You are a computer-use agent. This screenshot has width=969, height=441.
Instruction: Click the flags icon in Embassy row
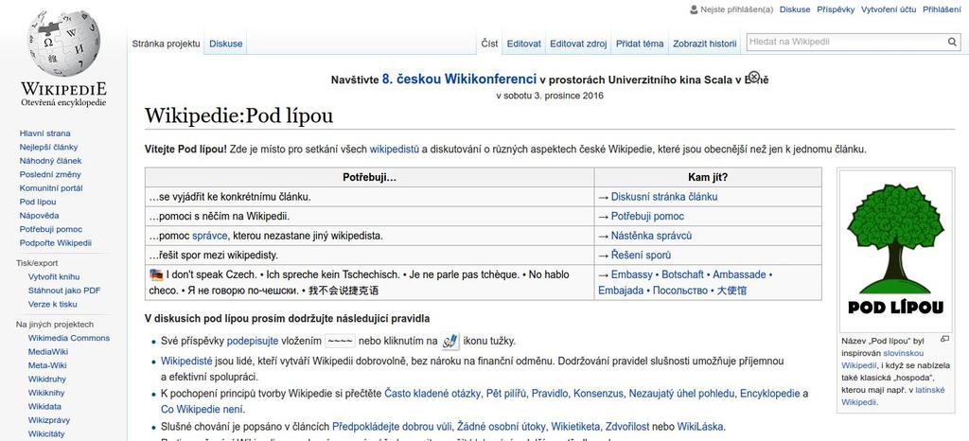[156, 274]
